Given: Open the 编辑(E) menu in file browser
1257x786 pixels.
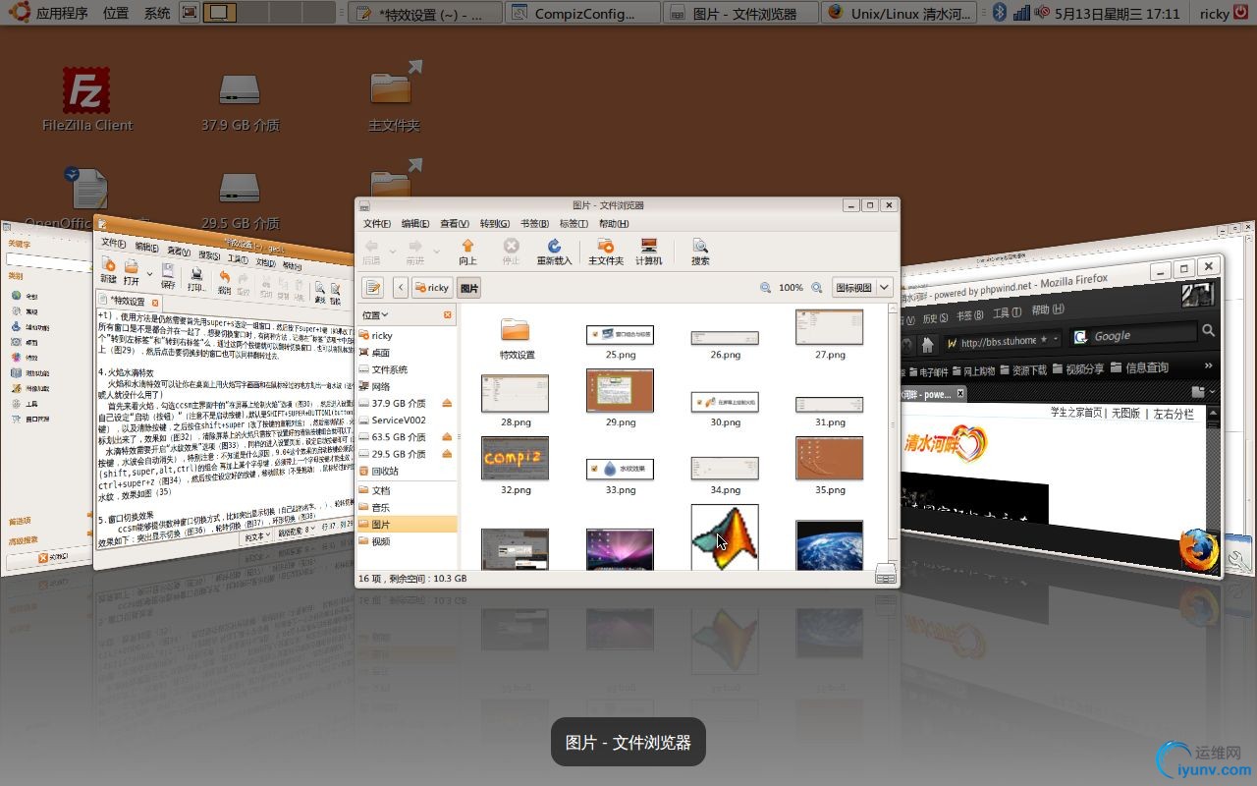Looking at the screenshot, I should pos(415,224).
